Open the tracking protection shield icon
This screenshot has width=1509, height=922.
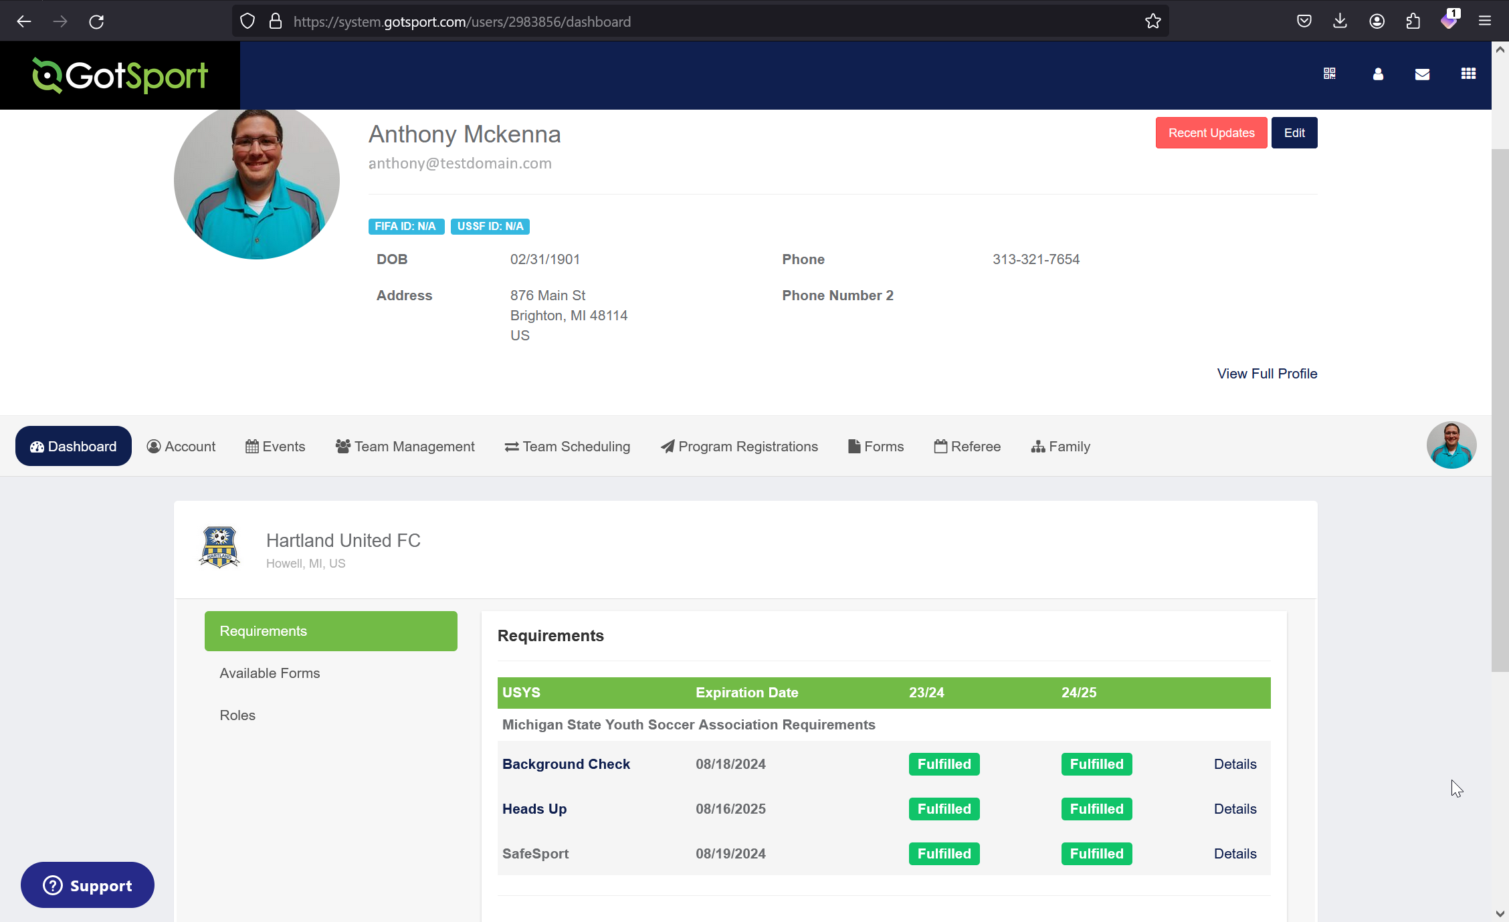pos(247,21)
